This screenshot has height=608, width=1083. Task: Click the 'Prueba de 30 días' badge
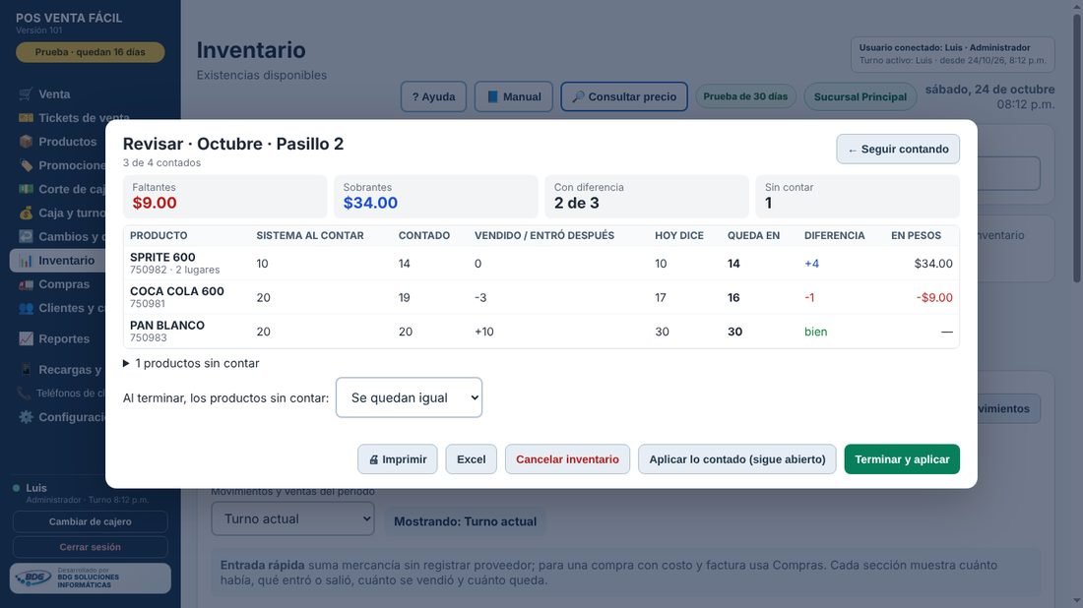pos(745,96)
